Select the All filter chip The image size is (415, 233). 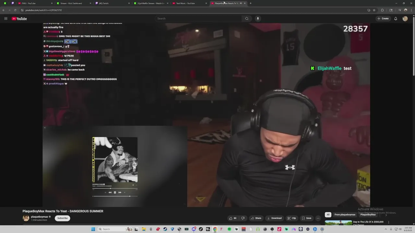pos(328,215)
